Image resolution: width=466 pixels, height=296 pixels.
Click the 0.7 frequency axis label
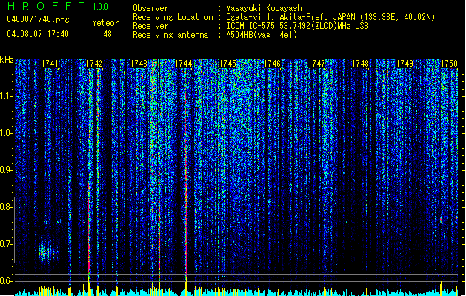tap(5, 244)
